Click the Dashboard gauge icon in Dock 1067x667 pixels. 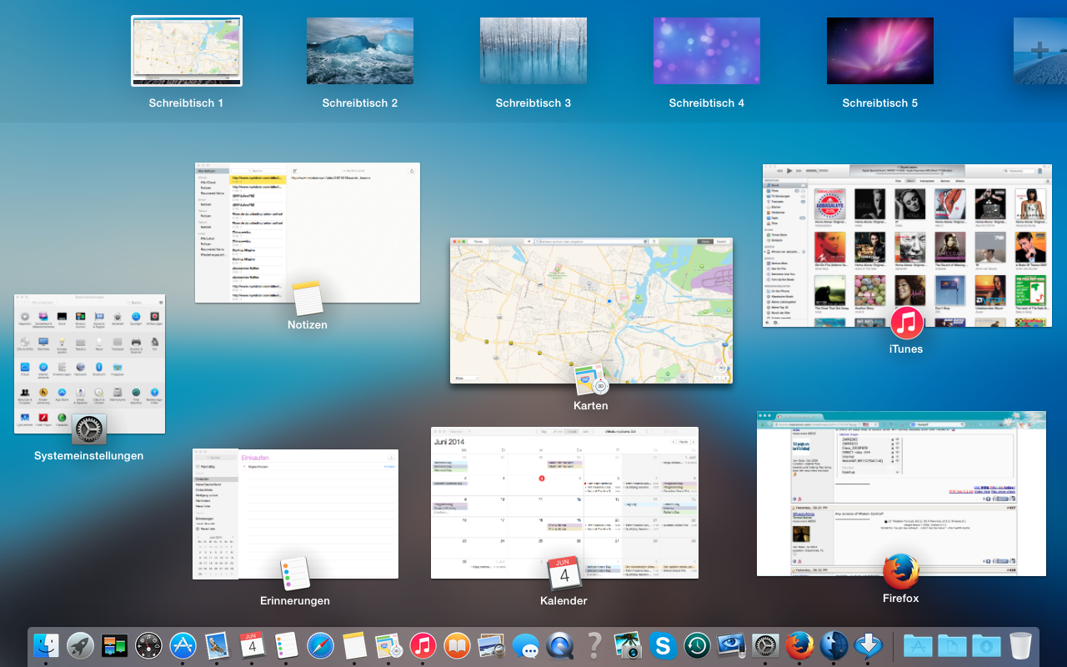click(x=149, y=646)
